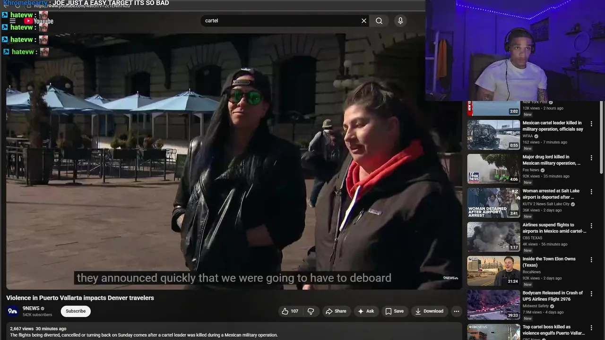Open 'Major drug lord killed' Fox News thumbnail
This screenshot has height=340, width=605.
(x=493, y=169)
